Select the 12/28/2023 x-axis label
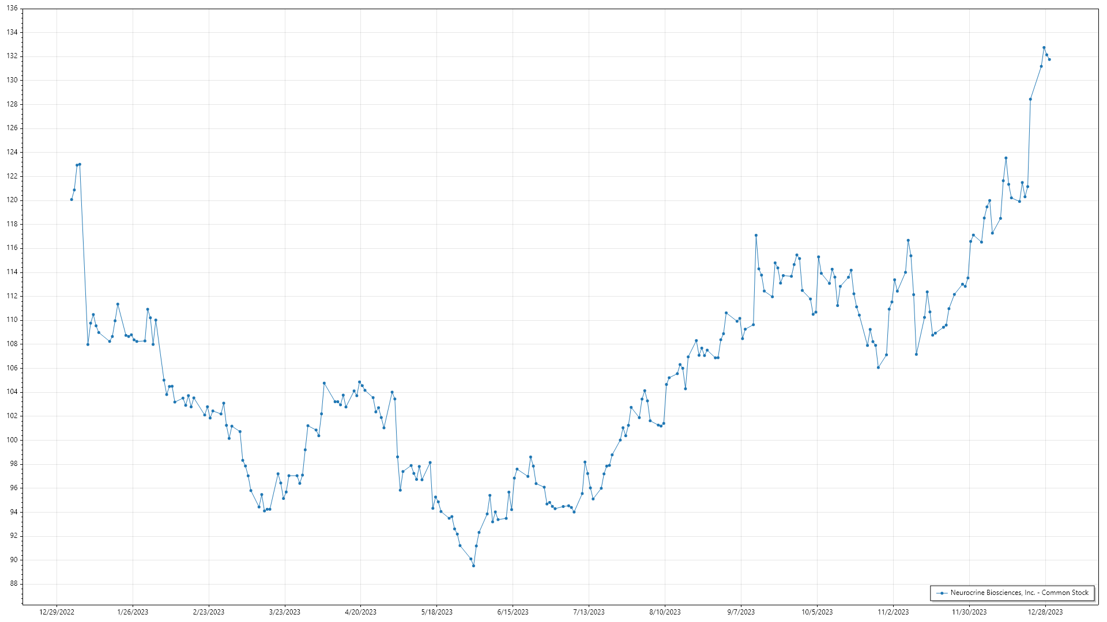Image resolution: width=1107 pixels, height=622 pixels. tap(1045, 612)
